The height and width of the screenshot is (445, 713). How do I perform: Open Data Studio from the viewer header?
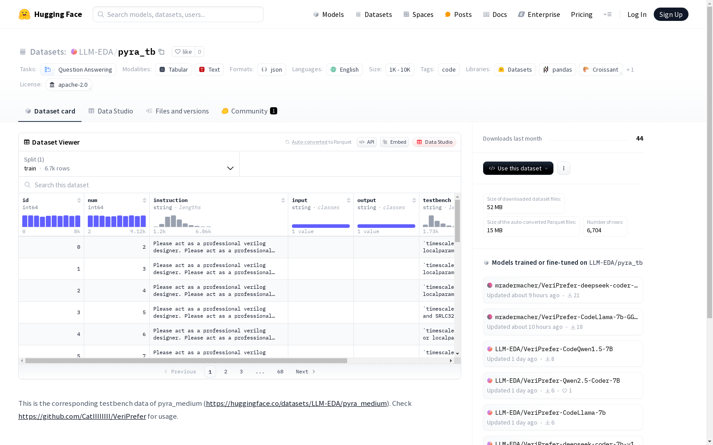pyautogui.click(x=434, y=142)
